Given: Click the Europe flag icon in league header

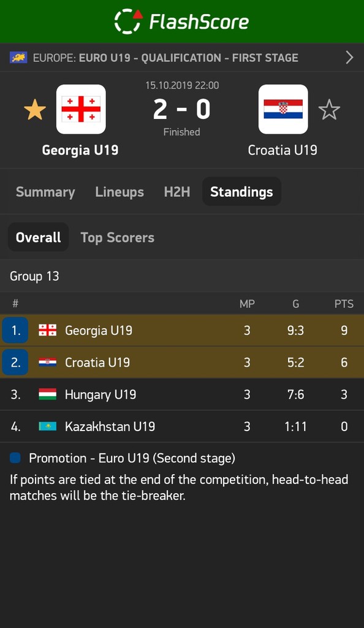Looking at the screenshot, I should tap(18, 58).
